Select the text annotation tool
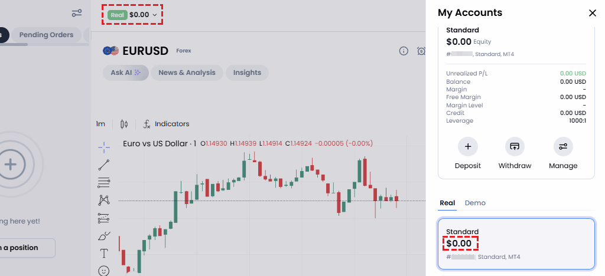The width and height of the screenshot is (605, 276). pyautogui.click(x=104, y=253)
